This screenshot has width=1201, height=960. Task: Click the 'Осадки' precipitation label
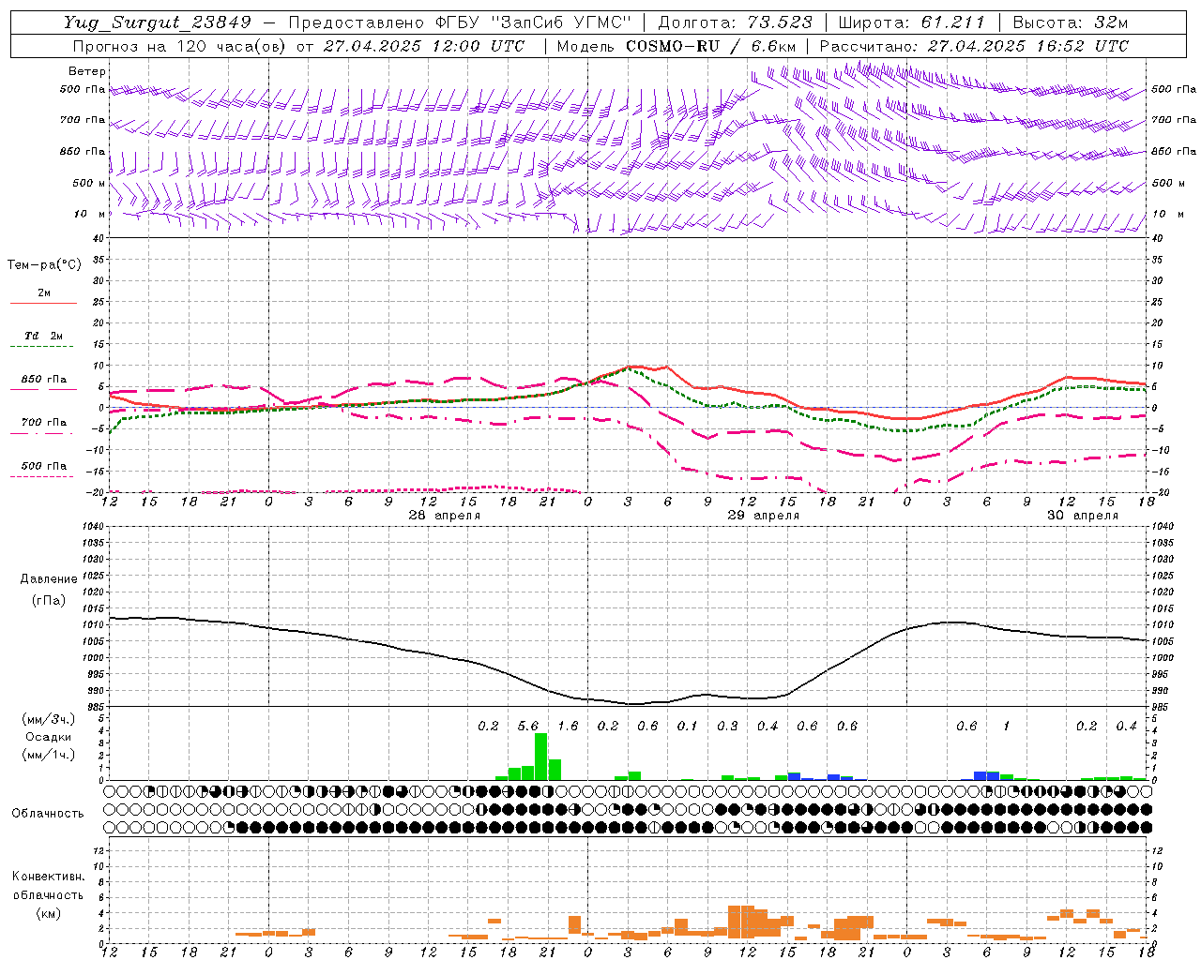48,737
